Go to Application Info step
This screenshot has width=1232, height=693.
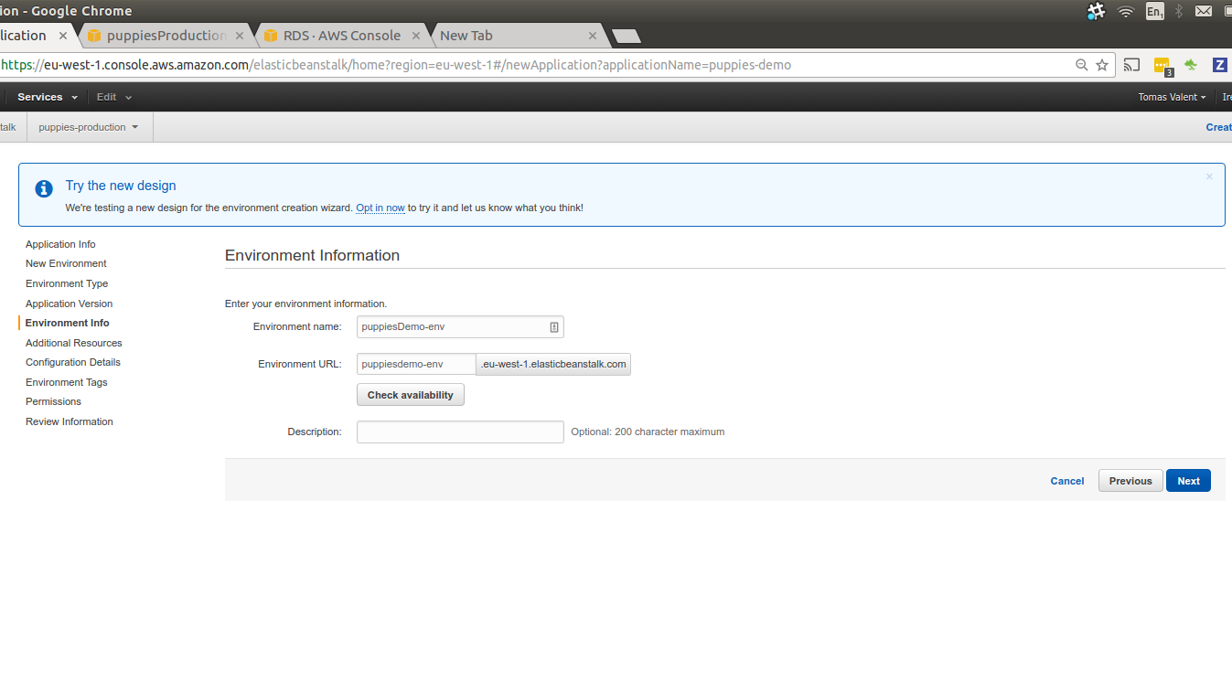pos(60,244)
